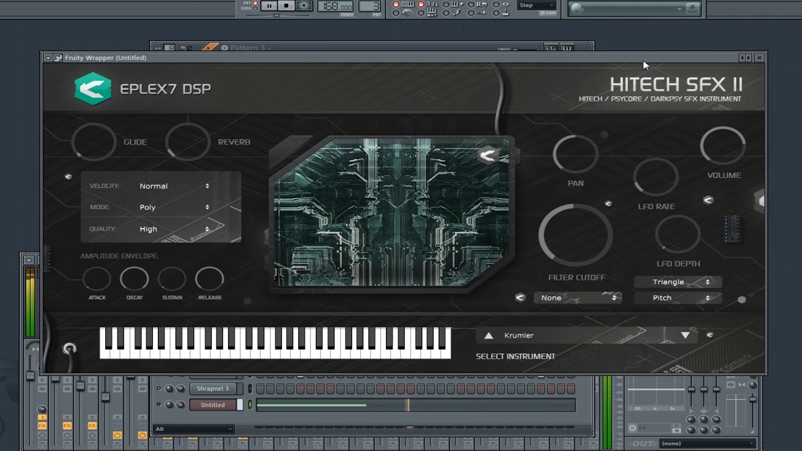Click the tempo display showing 168
The width and height of the screenshot is (802, 451).
(335, 6)
